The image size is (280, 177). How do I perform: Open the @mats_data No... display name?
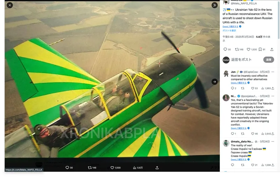point(242,141)
